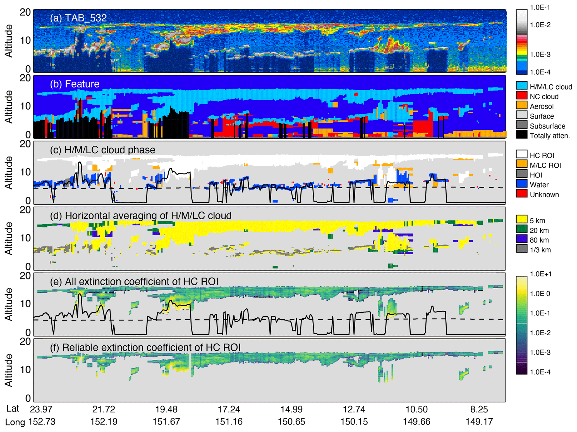
Task: Click the extinction coefficient colorbar
Action: pyautogui.click(x=521, y=325)
